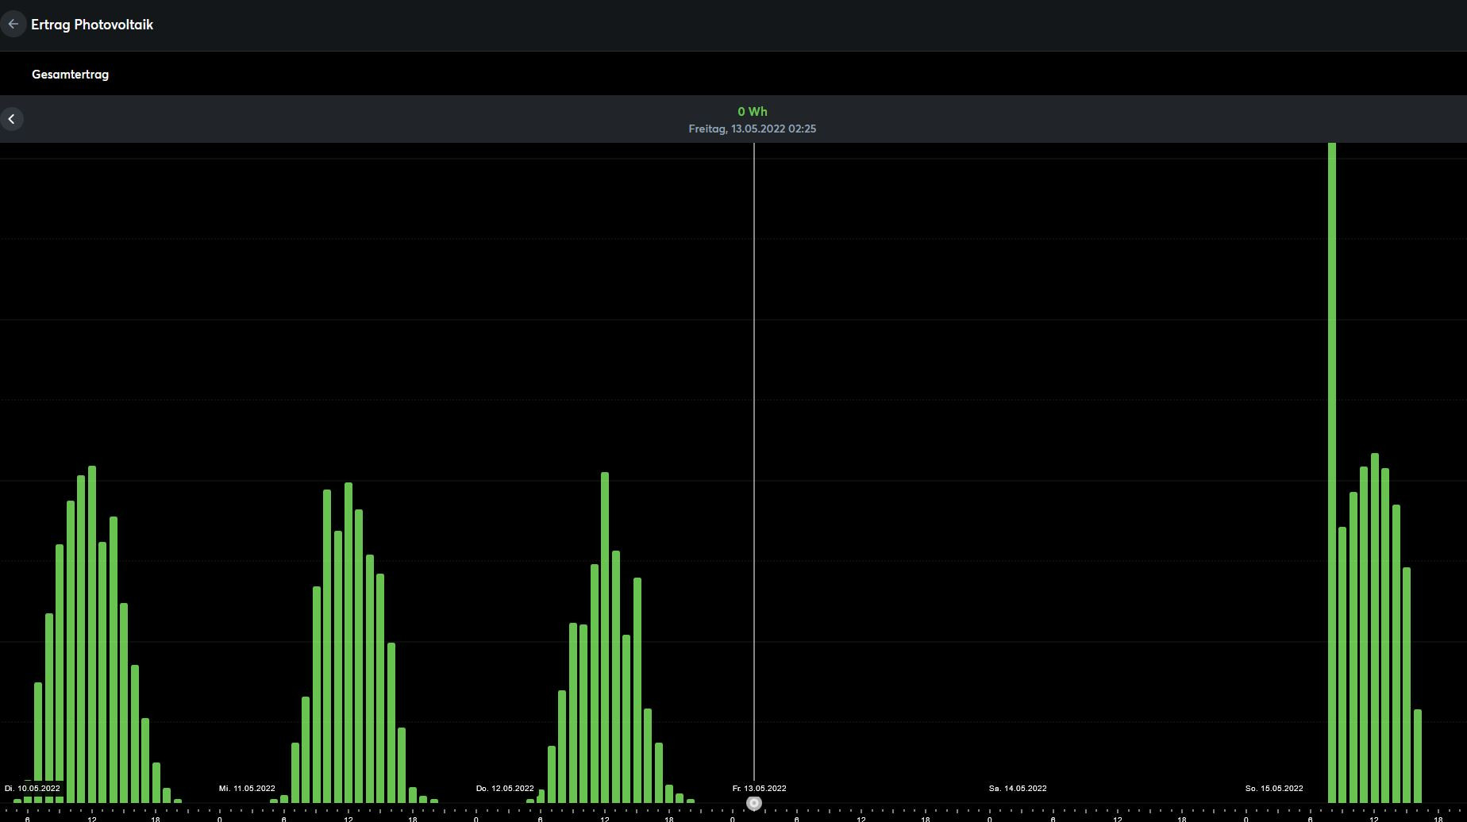Viewport: 1467px width, 822px height.
Task: Click the Freitag, 13.05.2022 02:25 timestamp
Action: (x=752, y=129)
